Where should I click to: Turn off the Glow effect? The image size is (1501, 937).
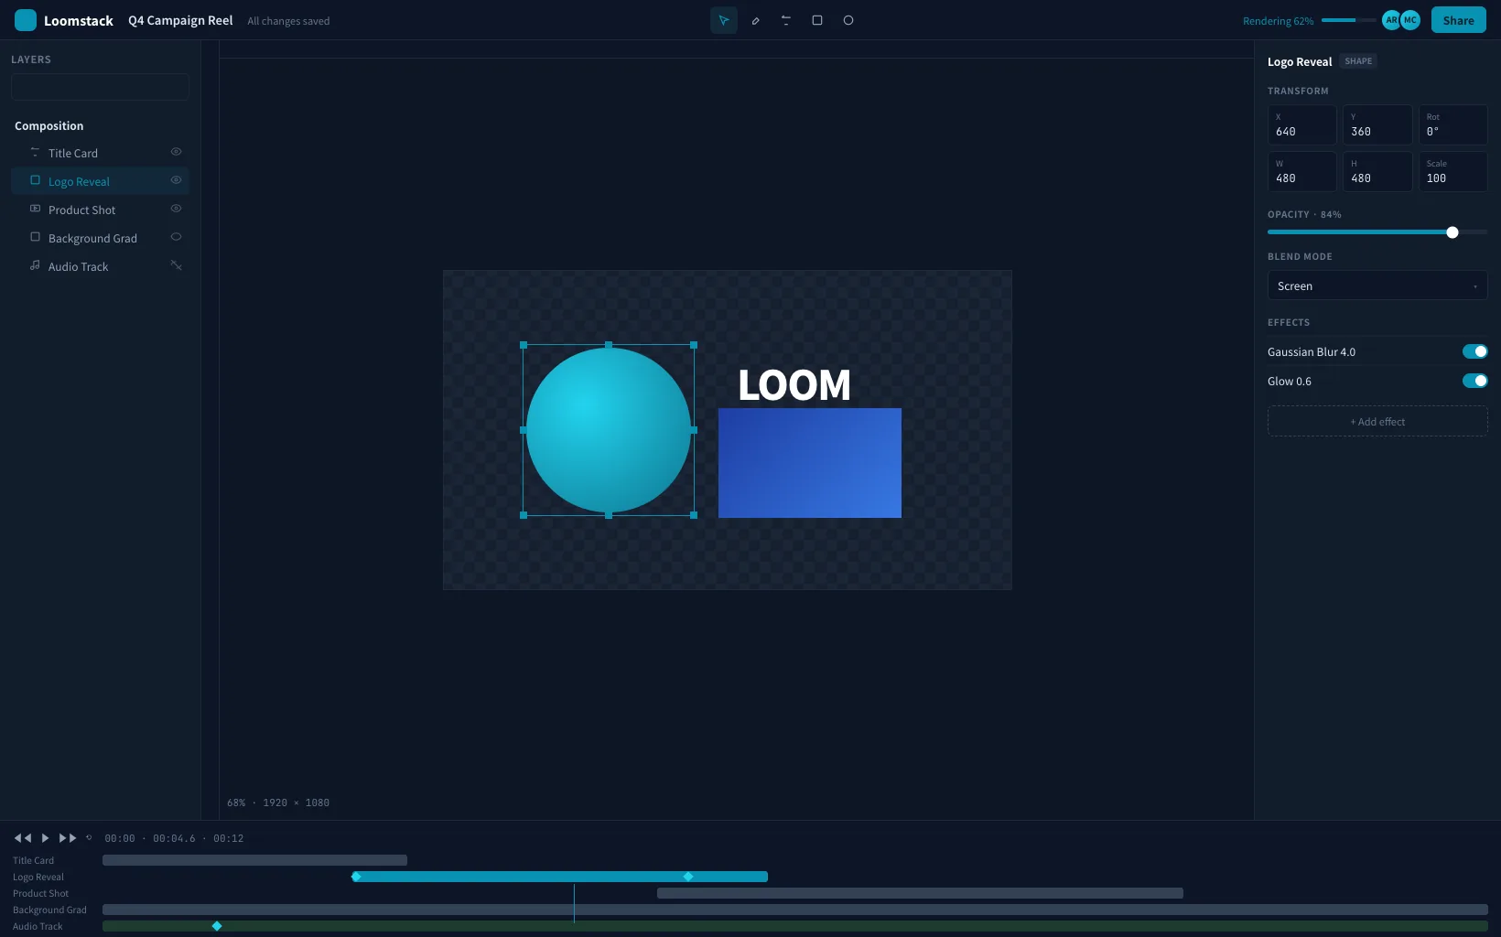[1474, 381]
